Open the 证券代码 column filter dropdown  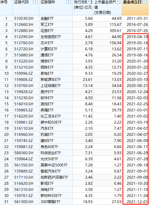35,2
